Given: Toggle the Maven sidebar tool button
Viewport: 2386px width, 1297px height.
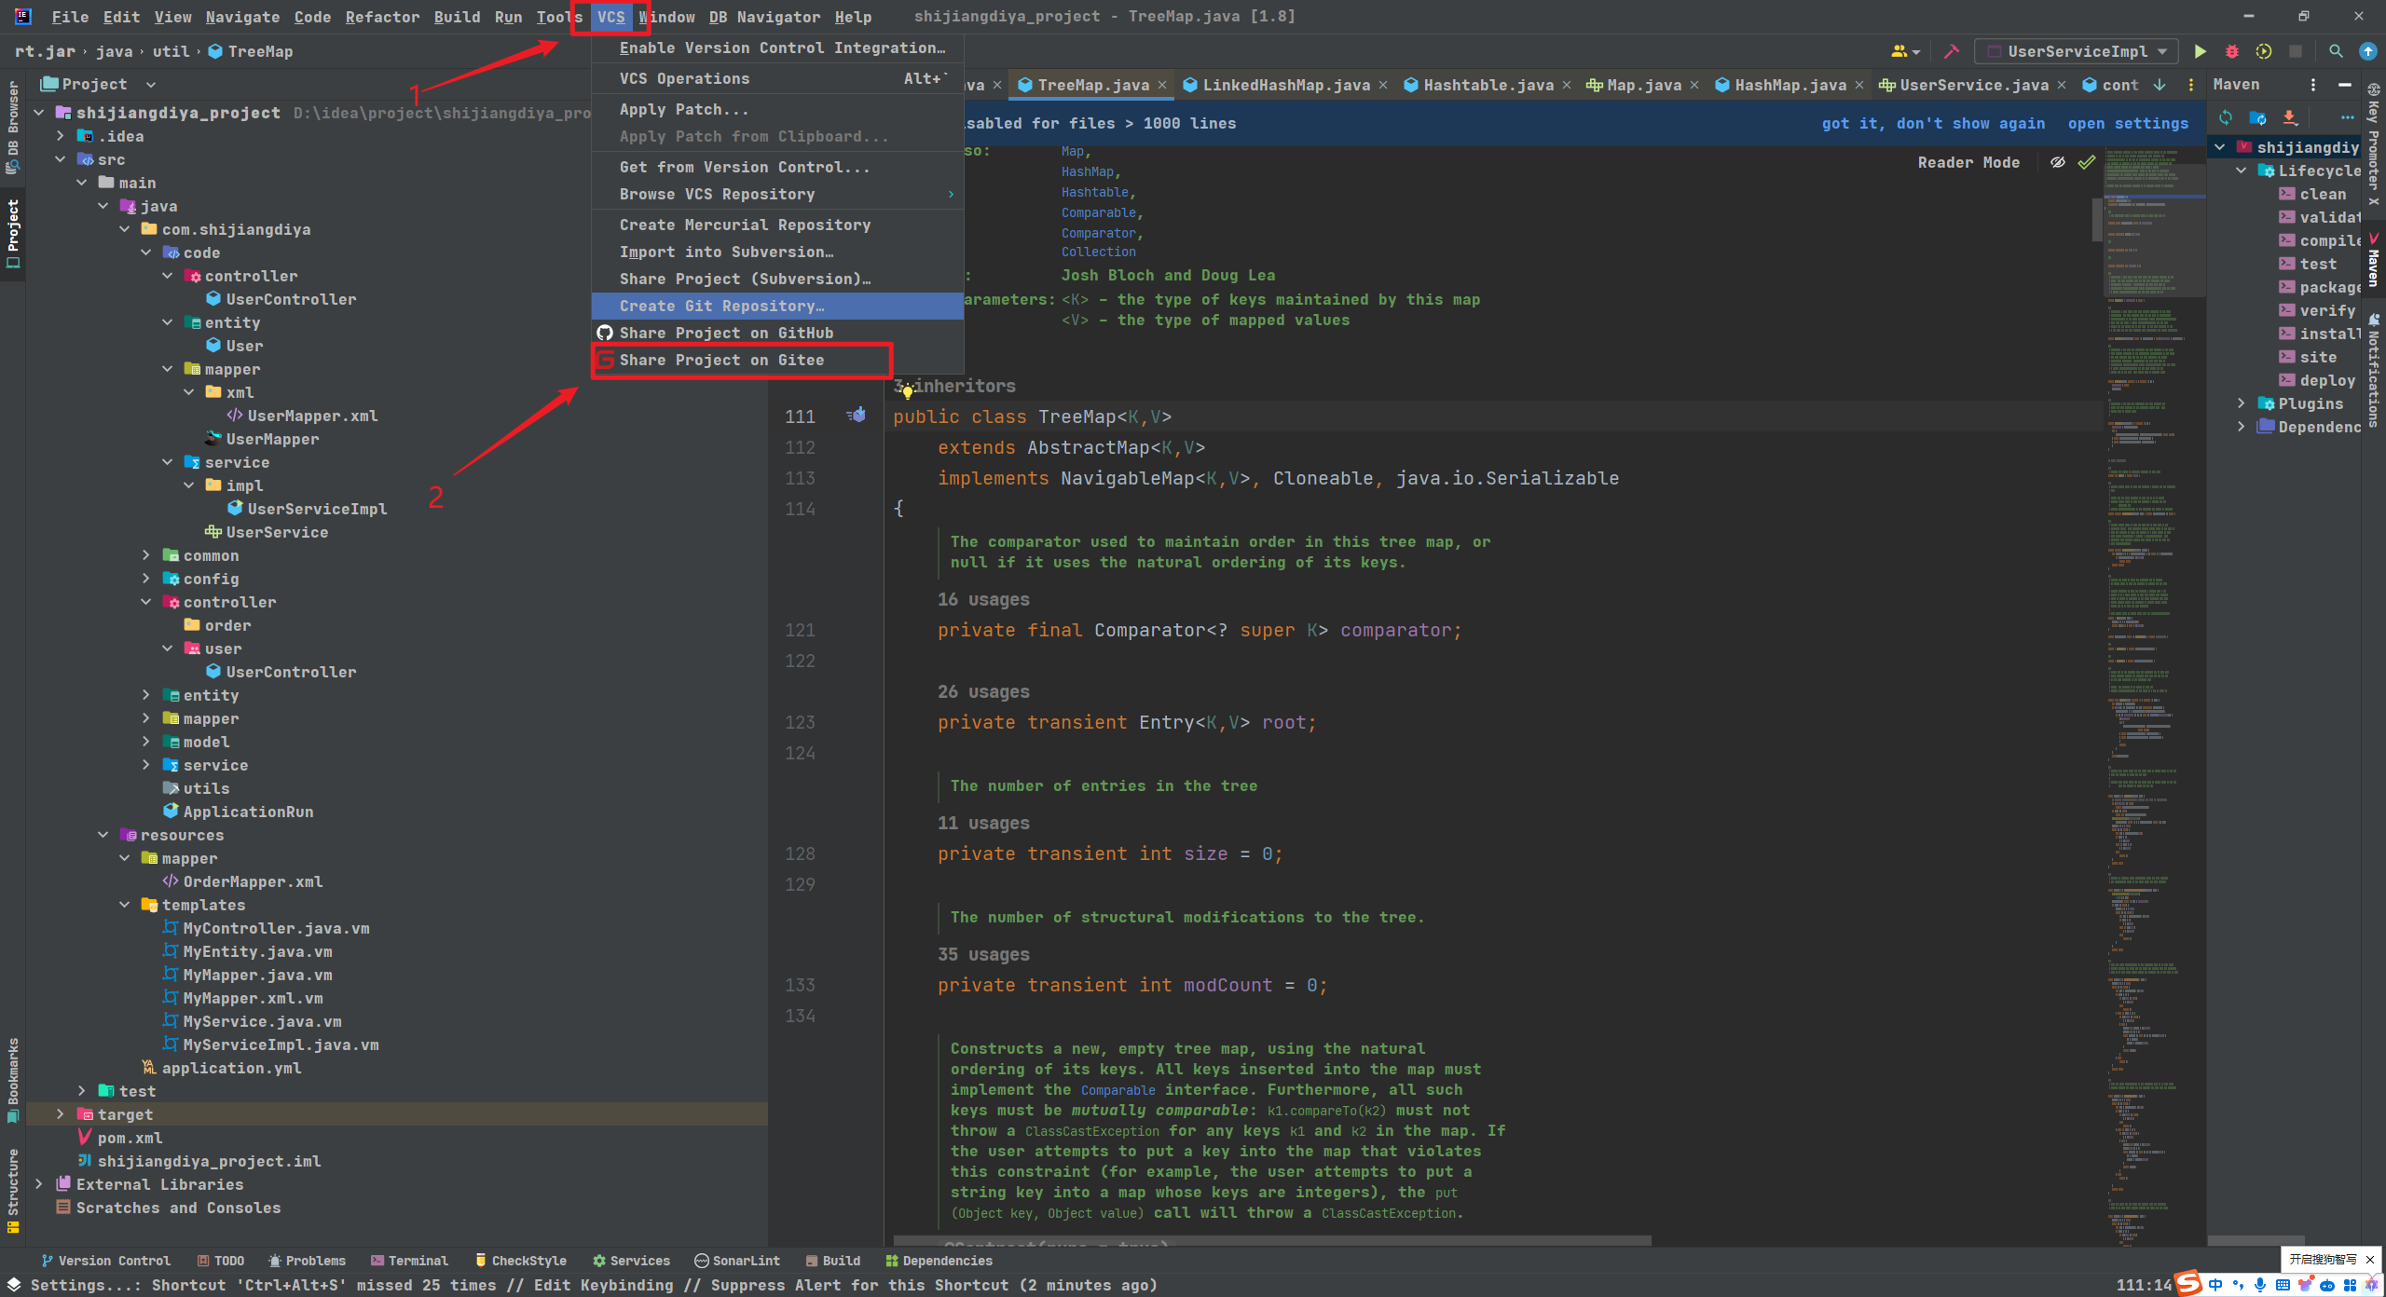Looking at the screenshot, I should click(x=2374, y=261).
